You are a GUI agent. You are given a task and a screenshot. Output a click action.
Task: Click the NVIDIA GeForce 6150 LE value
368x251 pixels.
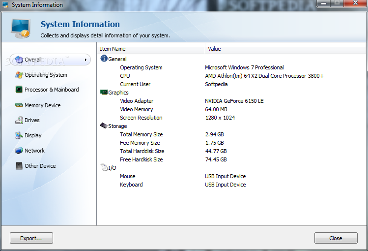234,101
